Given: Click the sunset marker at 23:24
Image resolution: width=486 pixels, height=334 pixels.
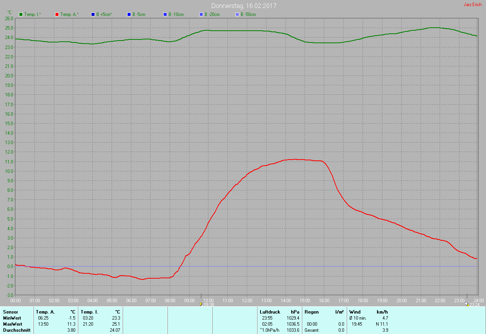Looking at the screenshot, I should (467, 304).
